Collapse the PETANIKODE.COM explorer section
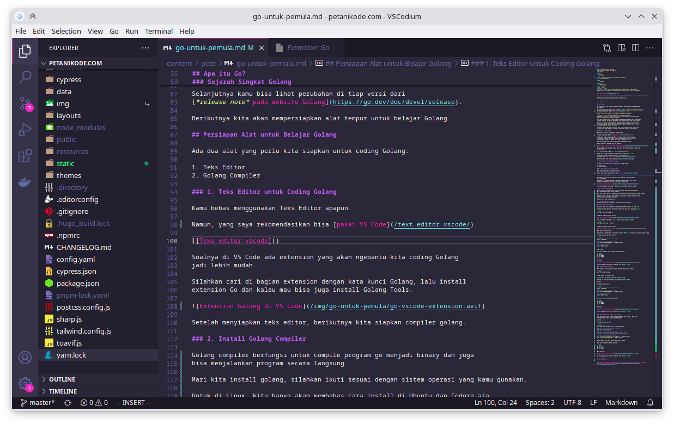The height and width of the screenshot is (424, 674). pyautogui.click(x=98, y=63)
